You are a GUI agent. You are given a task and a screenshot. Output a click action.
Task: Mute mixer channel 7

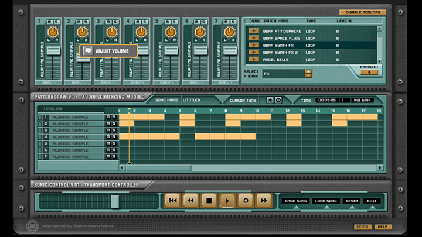pyautogui.click(x=226, y=22)
